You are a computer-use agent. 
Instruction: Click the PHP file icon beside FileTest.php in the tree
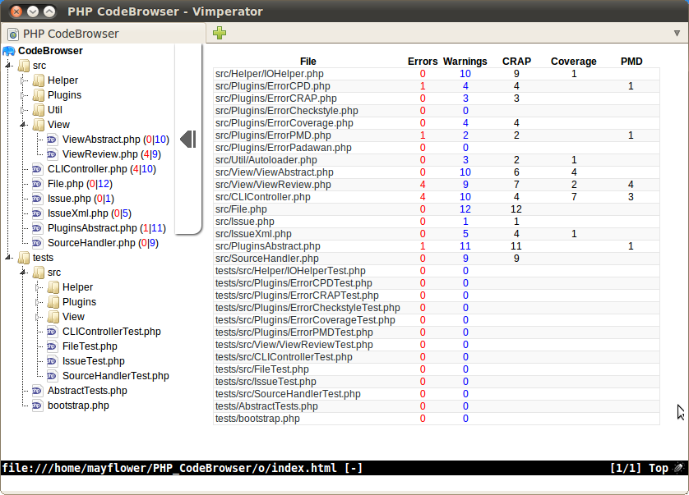52,346
